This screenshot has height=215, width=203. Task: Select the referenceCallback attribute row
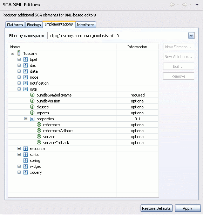[83, 131]
